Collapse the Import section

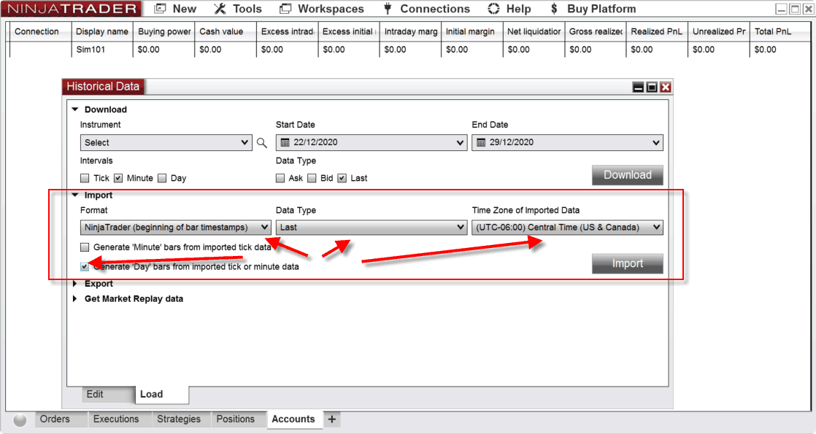pyautogui.click(x=75, y=195)
